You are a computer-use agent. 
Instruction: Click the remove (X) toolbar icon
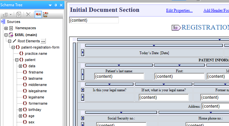coord(28,14)
